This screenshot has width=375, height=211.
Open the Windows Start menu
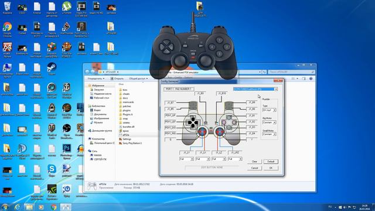(x=5, y=207)
